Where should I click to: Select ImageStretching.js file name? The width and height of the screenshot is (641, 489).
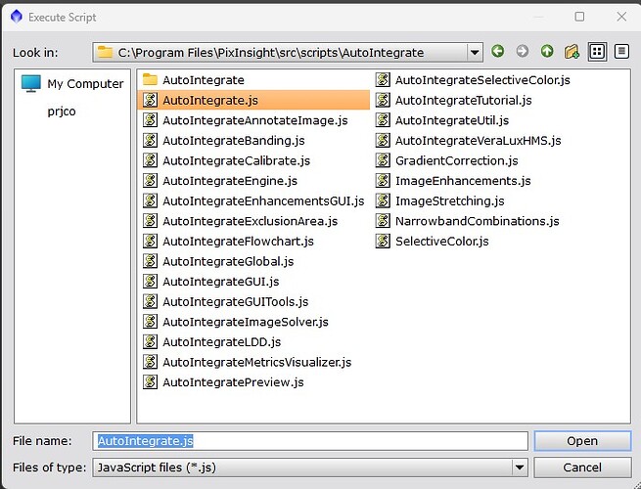pyautogui.click(x=450, y=201)
